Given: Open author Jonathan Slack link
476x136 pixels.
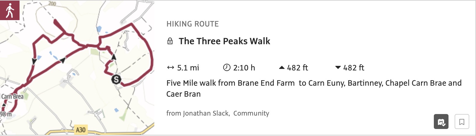Looking at the screenshot, I should click(x=206, y=113).
